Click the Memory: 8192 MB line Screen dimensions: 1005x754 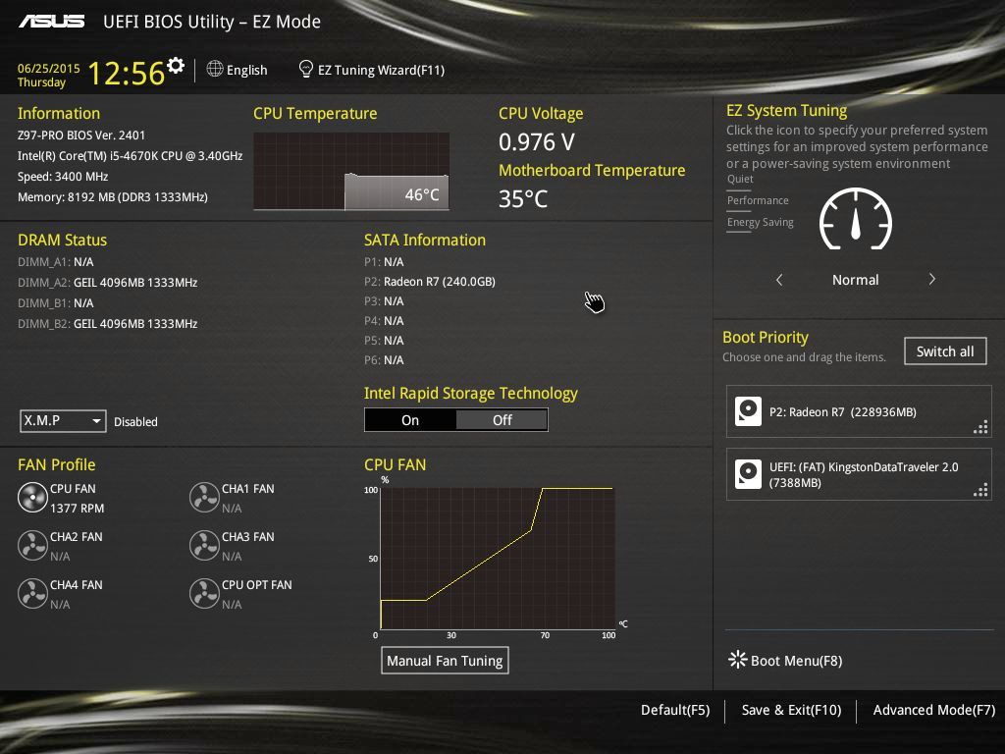pos(113,196)
